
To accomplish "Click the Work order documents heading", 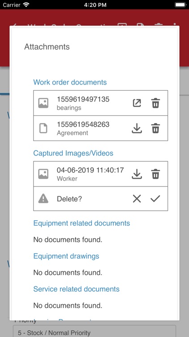I will tap(70, 82).
